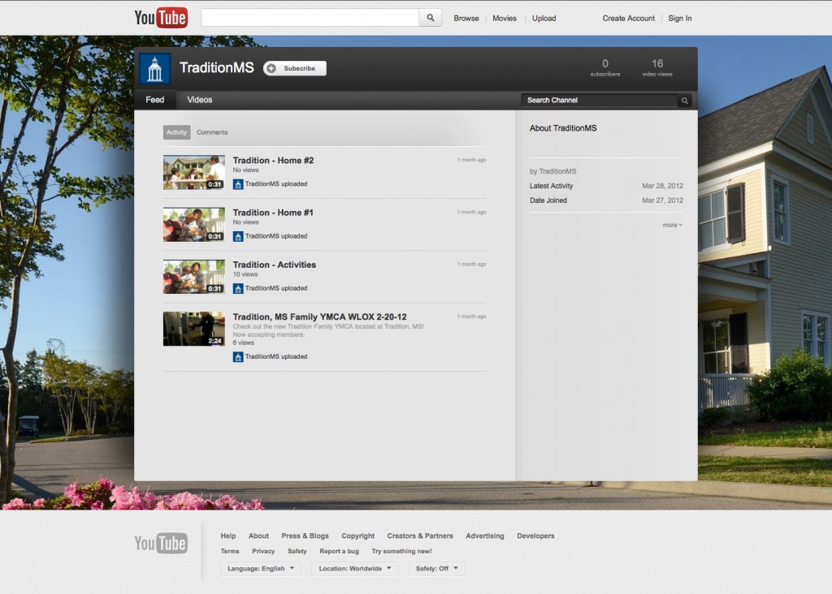This screenshot has height=594, width=832.
Task: Open the Language: English dropdown
Action: tap(261, 569)
